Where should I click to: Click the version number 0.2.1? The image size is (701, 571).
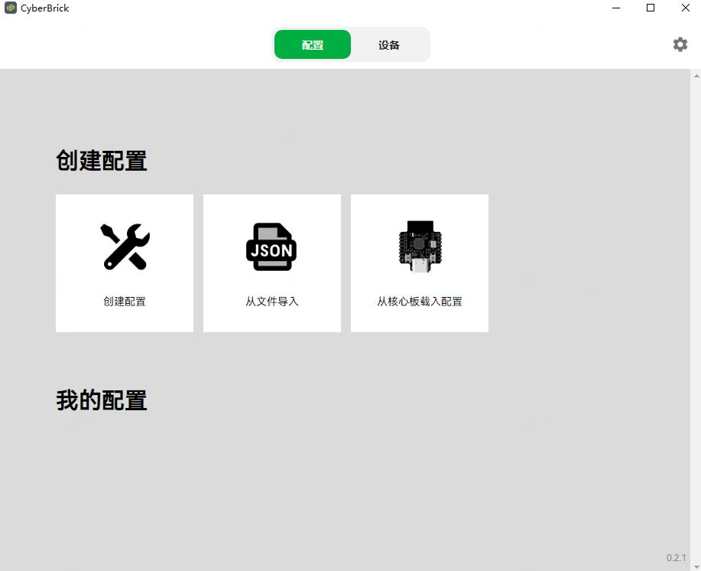(676, 558)
